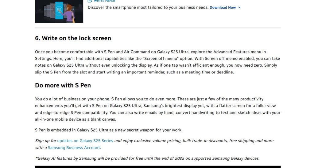This screenshot has width=314, height=168.
Task: Click the Galaxy AI features disclaimer text
Action: click(147, 158)
